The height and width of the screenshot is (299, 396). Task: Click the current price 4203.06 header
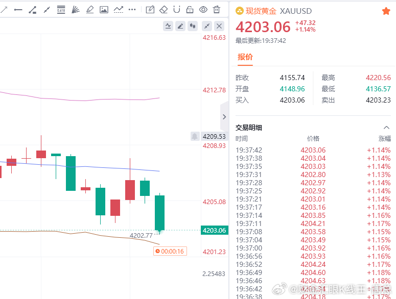tap(263, 27)
